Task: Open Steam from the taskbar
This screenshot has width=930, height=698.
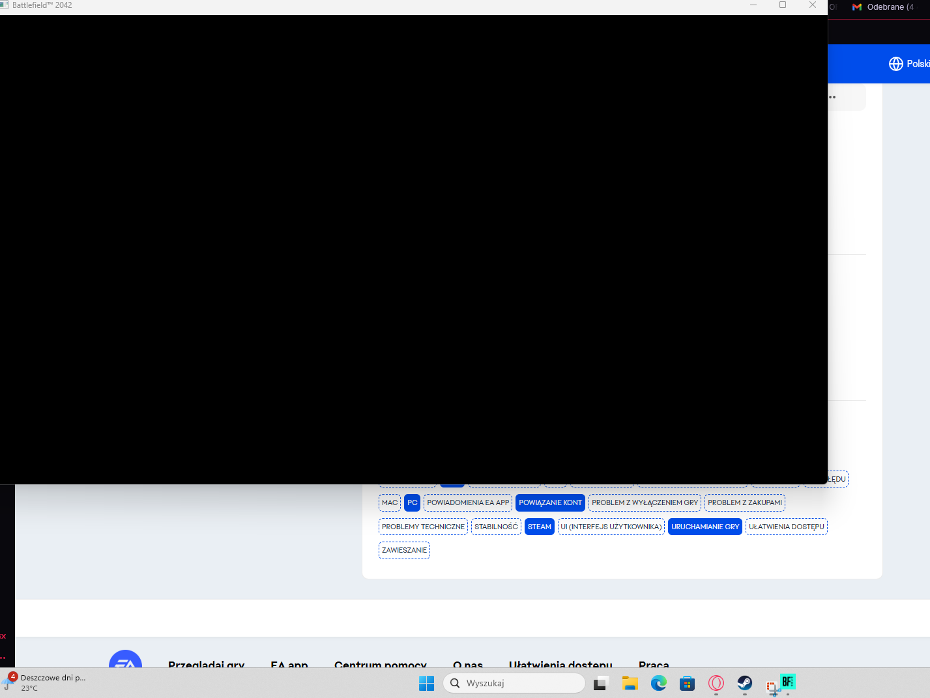Action: click(x=744, y=683)
